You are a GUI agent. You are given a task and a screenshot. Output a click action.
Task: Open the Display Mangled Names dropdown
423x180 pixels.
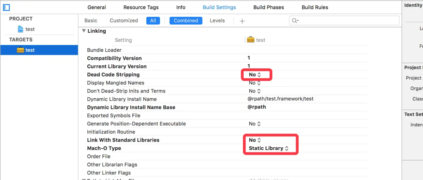tap(255, 83)
